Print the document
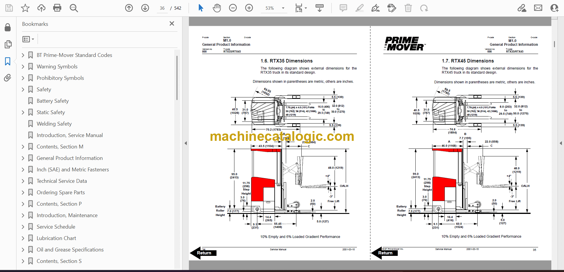Image resolution: width=564 pixels, height=272 pixels. click(x=57, y=8)
